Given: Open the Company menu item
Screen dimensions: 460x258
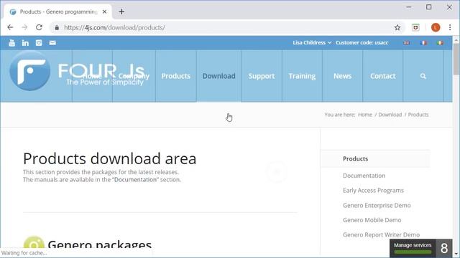Looking at the screenshot, I should [134, 76].
